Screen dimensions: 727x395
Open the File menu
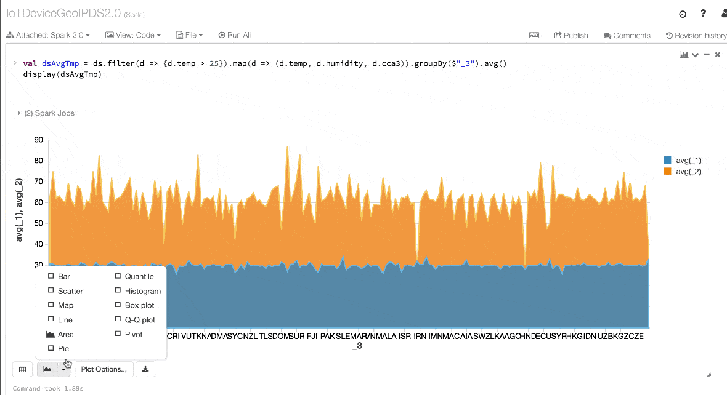190,35
